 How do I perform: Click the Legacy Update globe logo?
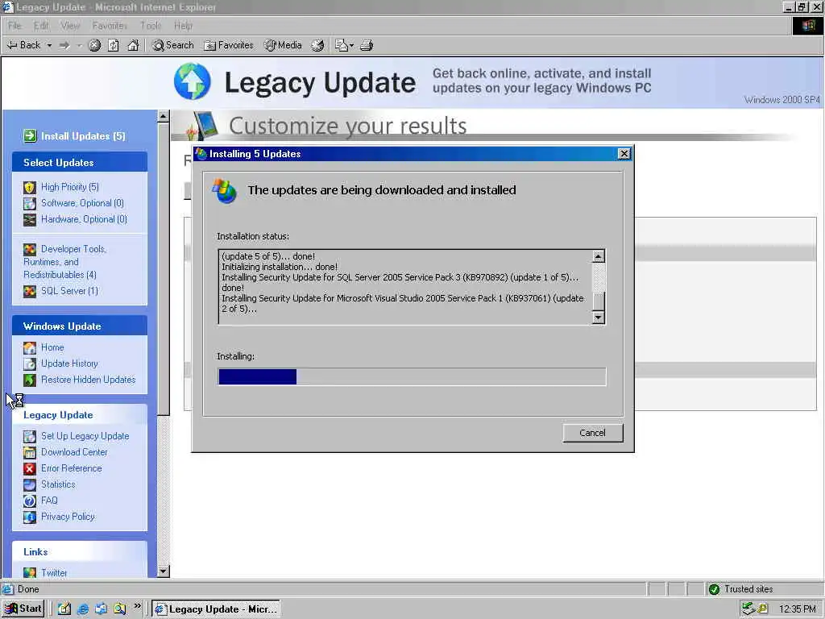193,81
